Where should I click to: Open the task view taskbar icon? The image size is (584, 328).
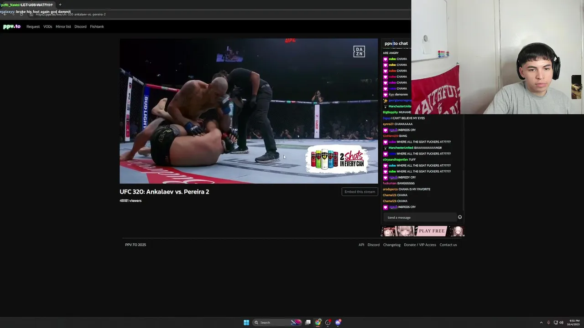pos(308,323)
